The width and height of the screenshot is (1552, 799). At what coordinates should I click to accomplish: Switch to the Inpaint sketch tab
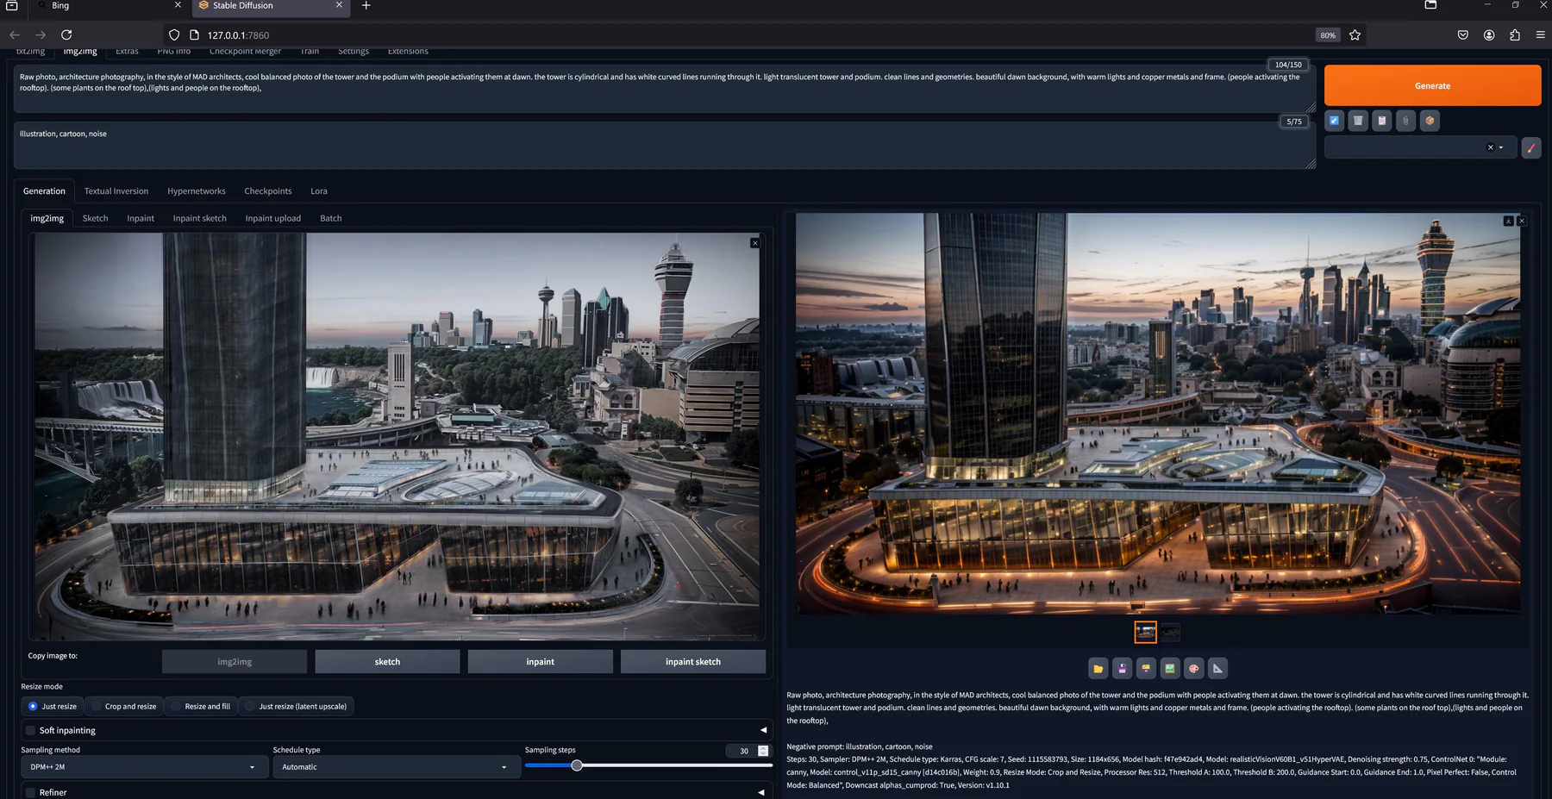coord(199,218)
